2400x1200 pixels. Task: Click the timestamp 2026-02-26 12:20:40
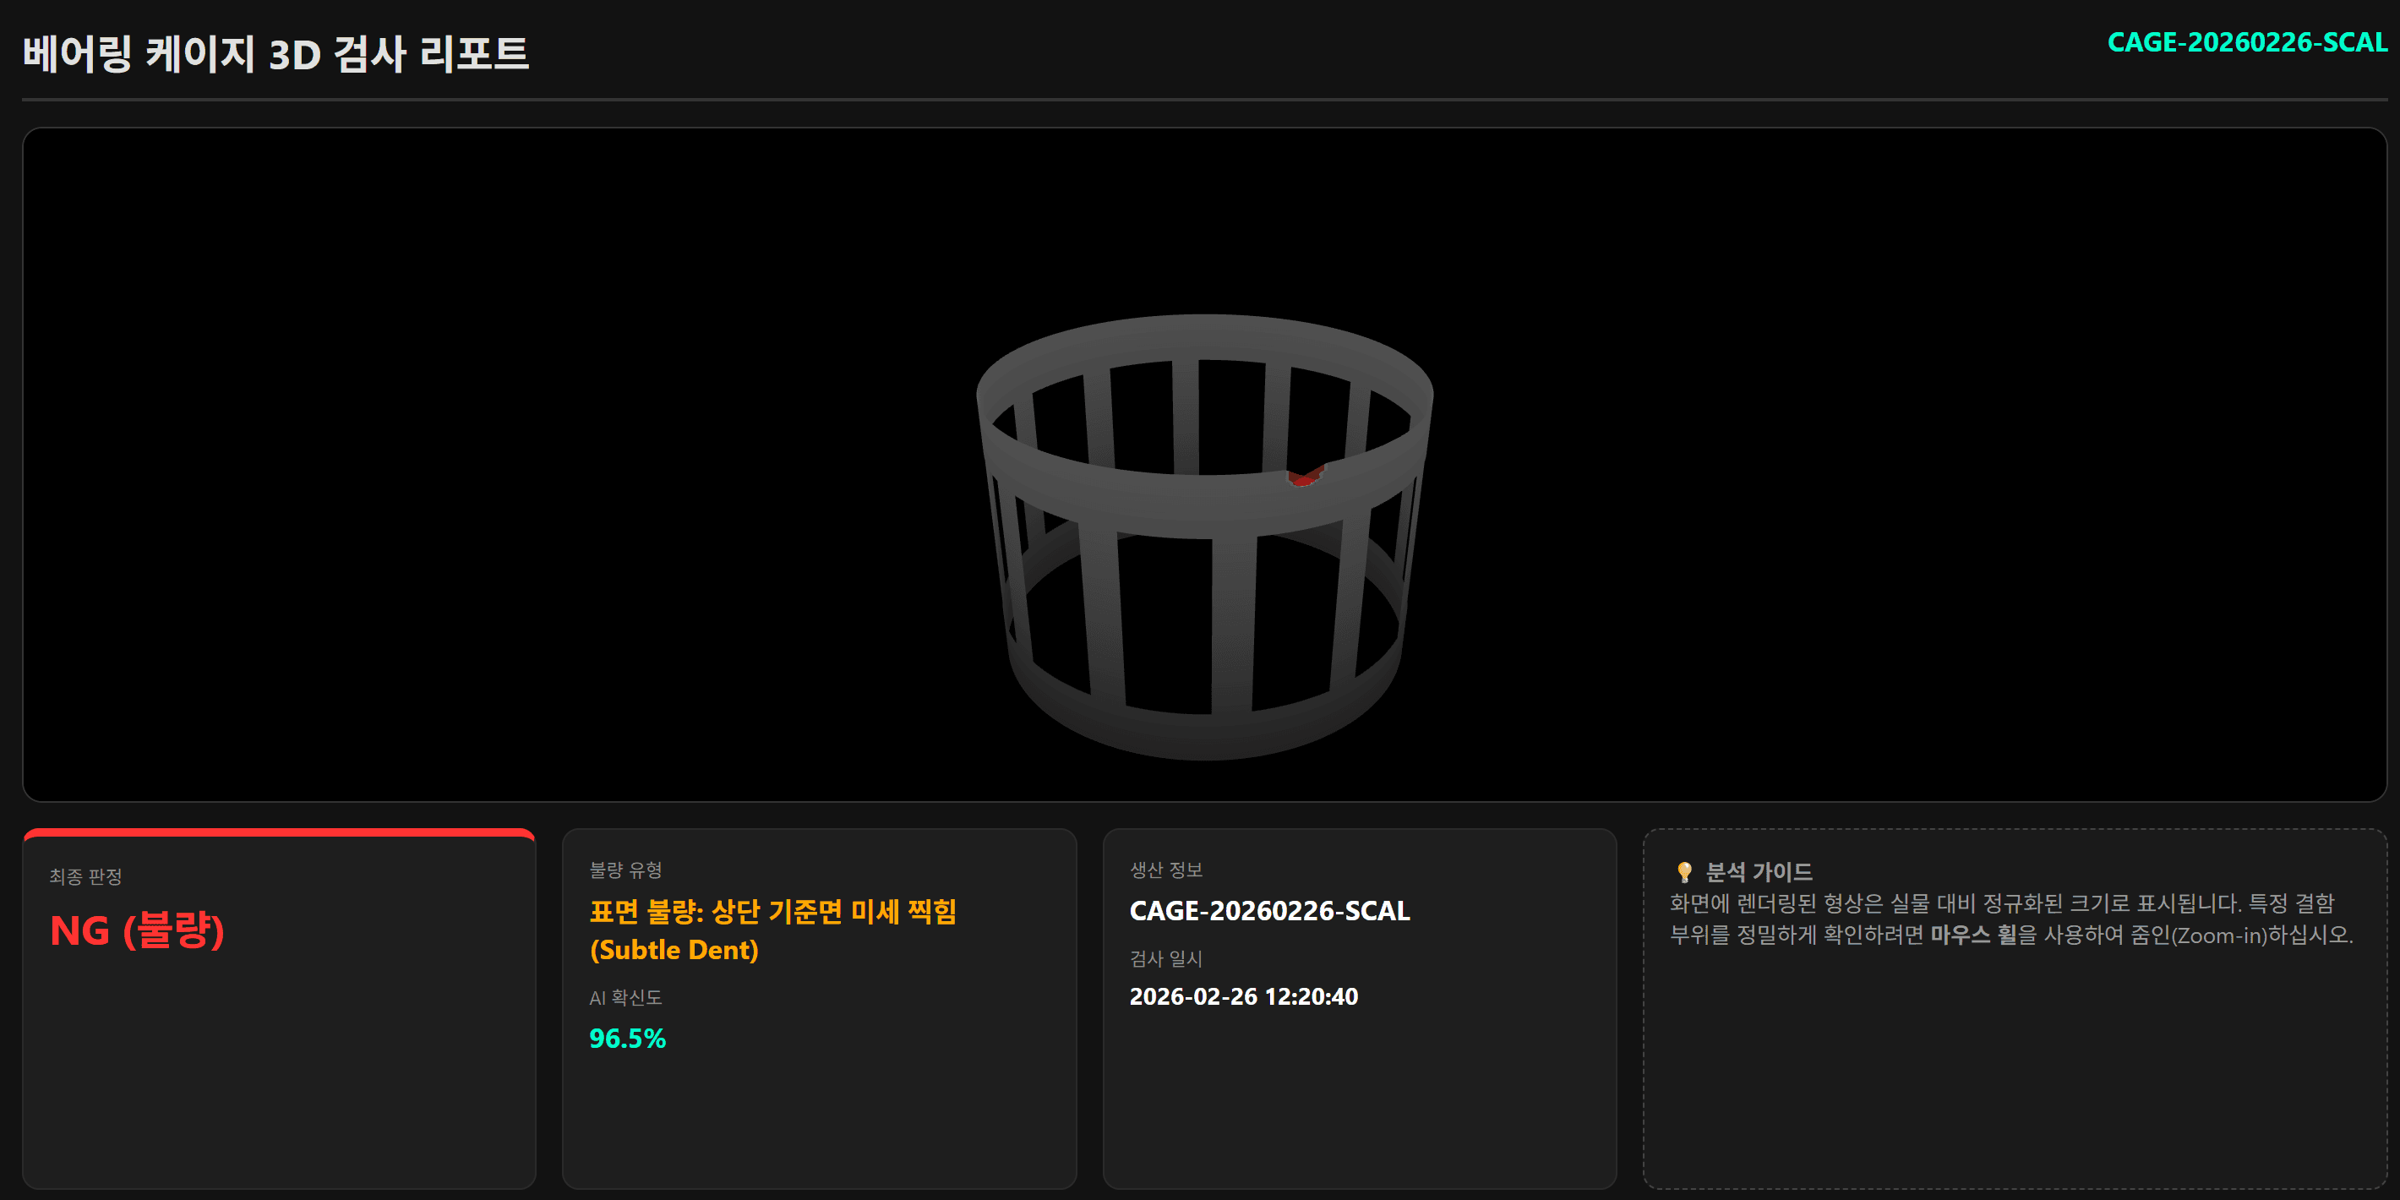click(1243, 996)
